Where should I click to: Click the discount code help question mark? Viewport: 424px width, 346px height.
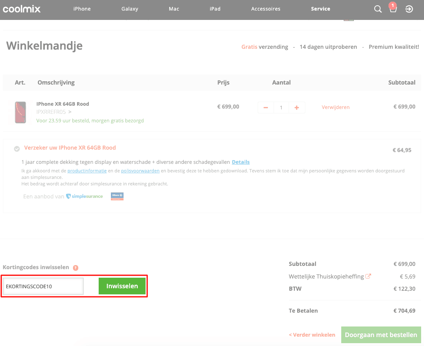[76, 268]
